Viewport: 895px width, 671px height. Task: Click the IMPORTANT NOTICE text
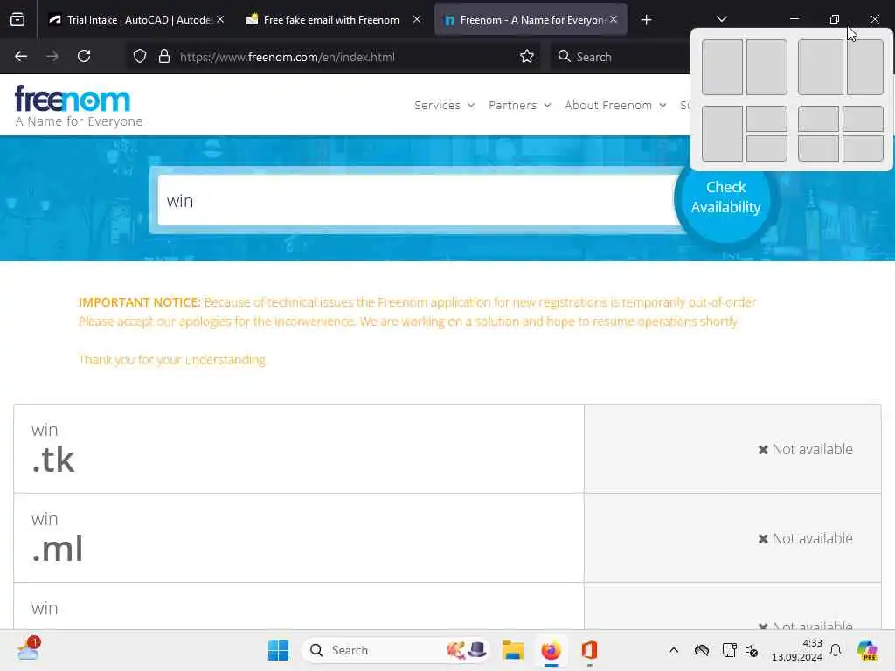click(139, 302)
